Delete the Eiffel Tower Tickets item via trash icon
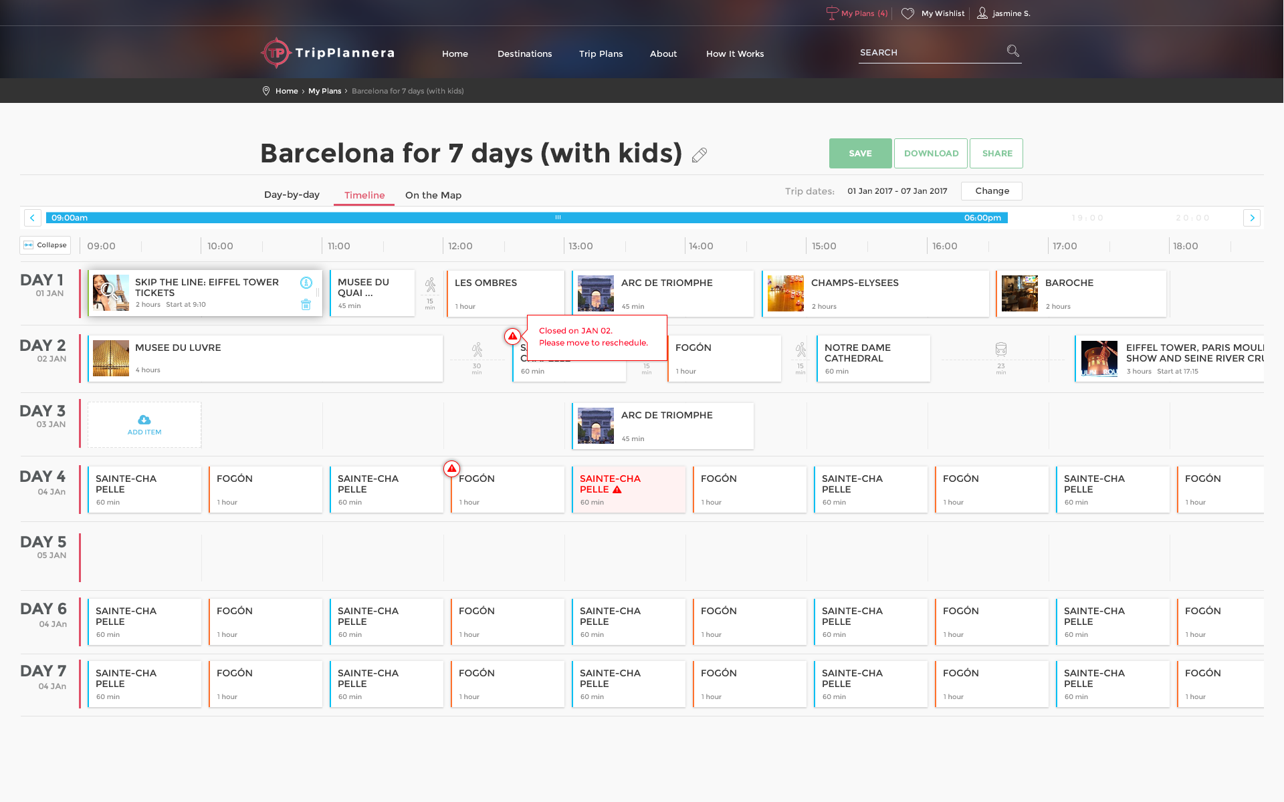The height and width of the screenshot is (802, 1284). 306,305
